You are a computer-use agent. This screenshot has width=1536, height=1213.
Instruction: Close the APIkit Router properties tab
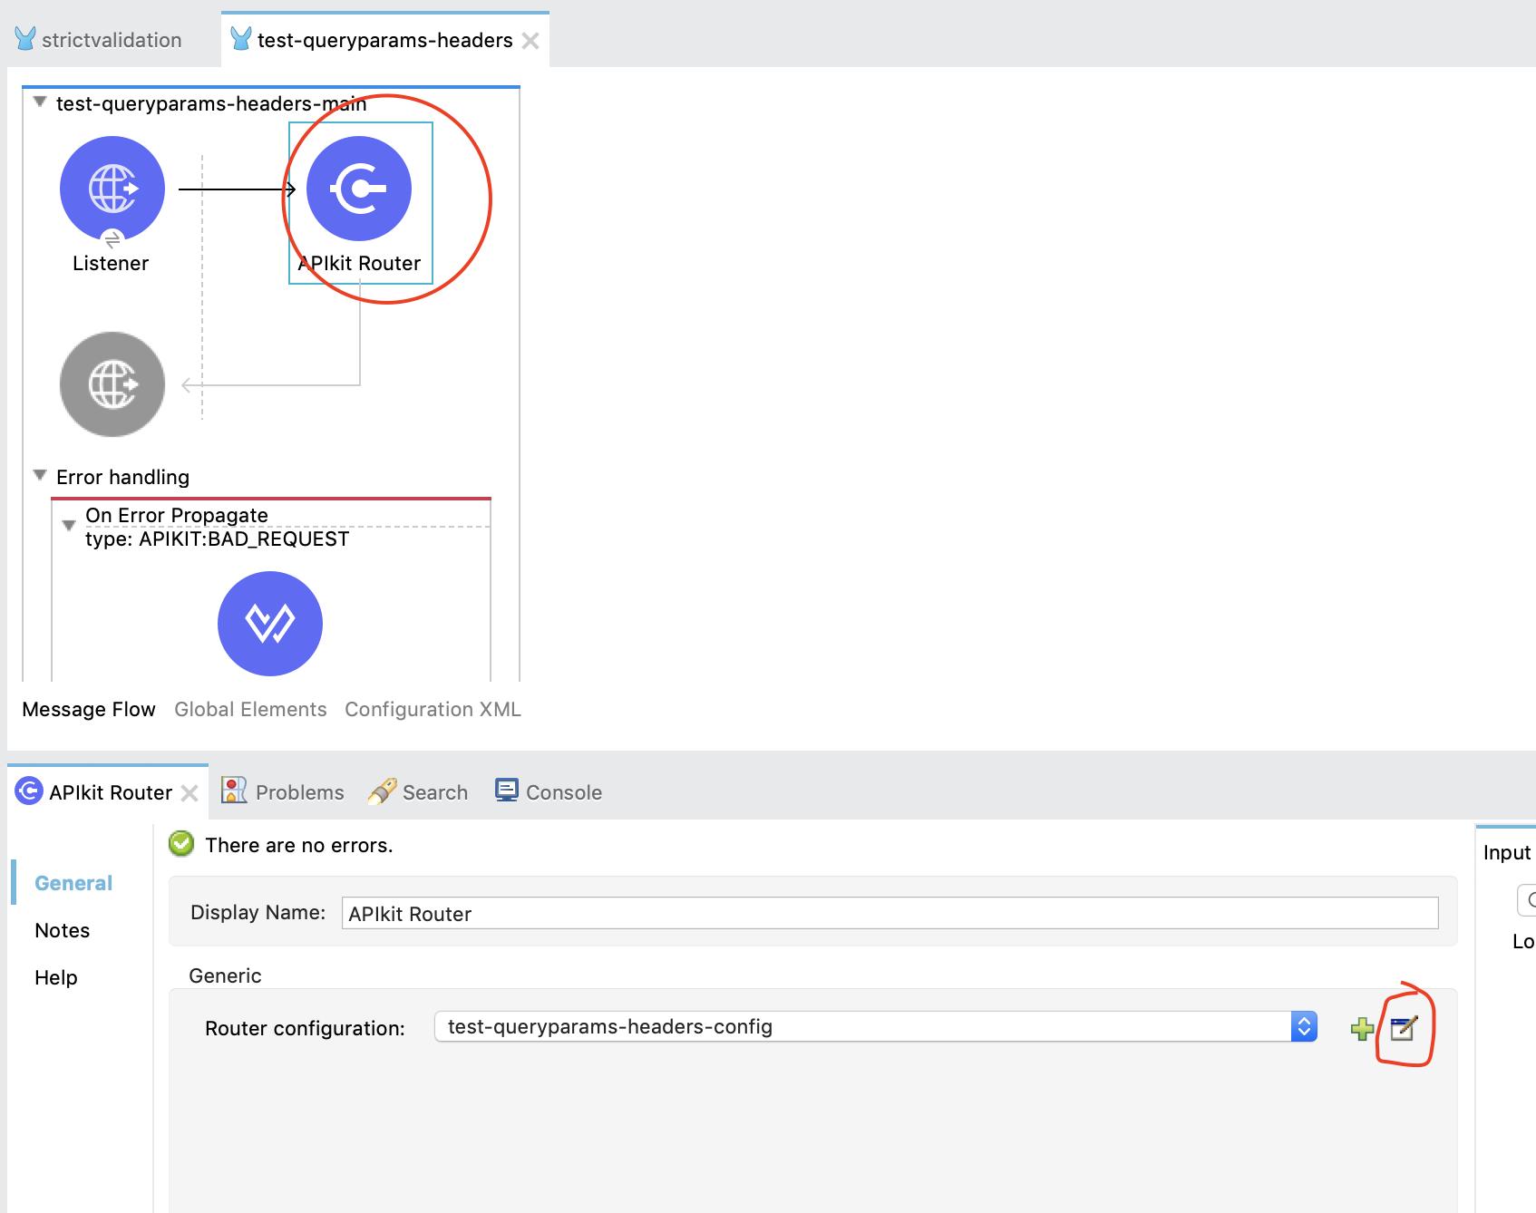[x=190, y=793]
